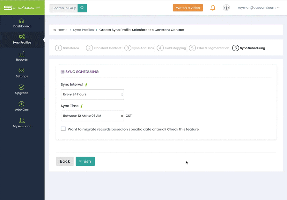Image resolution: width=287 pixels, height=200 pixels.
Task: Click the current breadcrumb 'Create Sync Profile' text
Action: pos(142,30)
